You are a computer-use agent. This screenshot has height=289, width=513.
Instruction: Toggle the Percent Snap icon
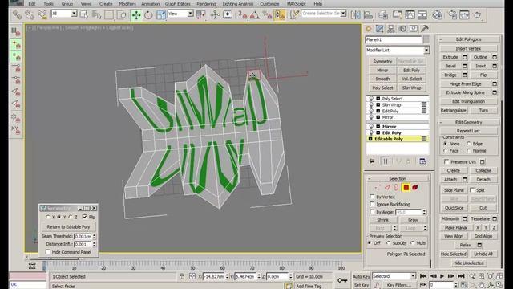(x=267, y=14)
